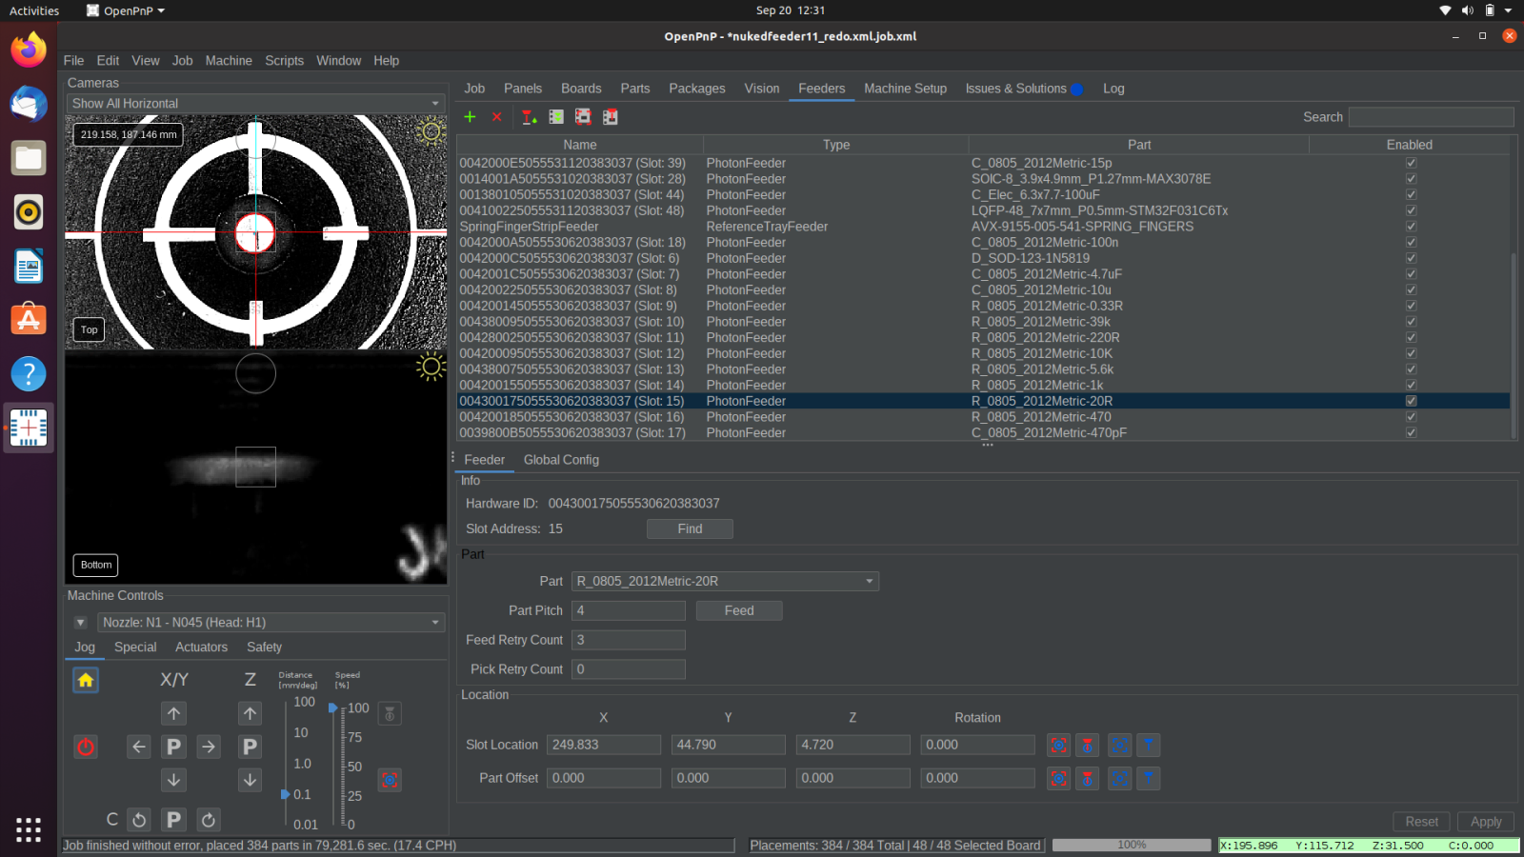Viewport: 1524px width, 857px height.
Task: Open the Show All Horizontal camera dropdown
Action: (255, 103)
